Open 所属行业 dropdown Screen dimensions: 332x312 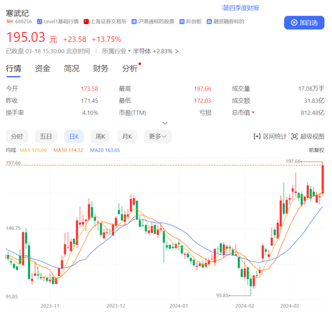pos(117,51)
